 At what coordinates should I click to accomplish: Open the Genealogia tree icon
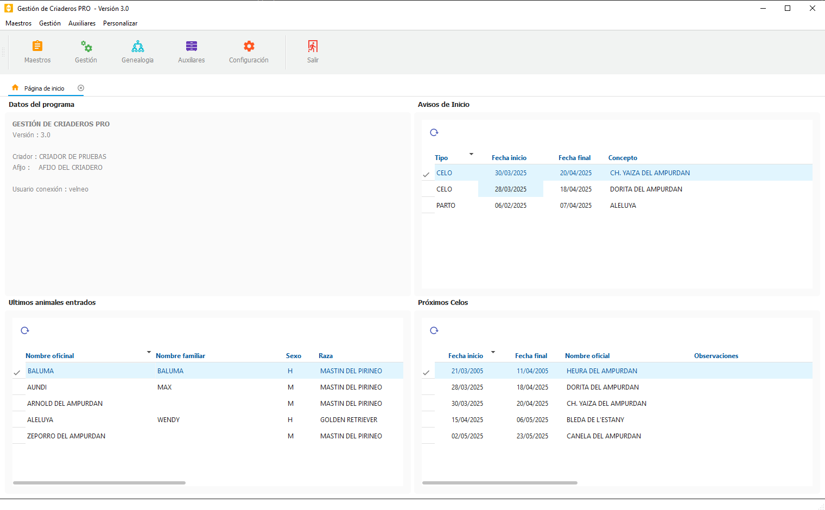coord(138,47)
